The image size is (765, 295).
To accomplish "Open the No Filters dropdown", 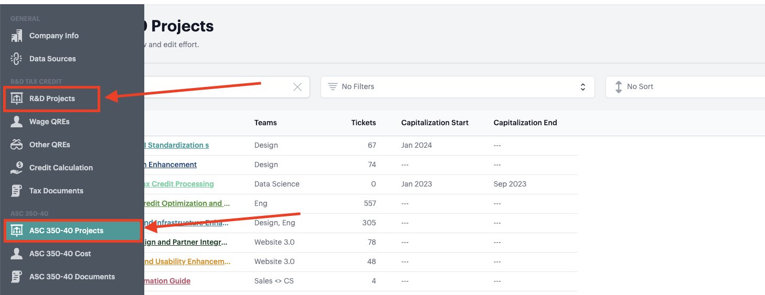I will [458, 87].
